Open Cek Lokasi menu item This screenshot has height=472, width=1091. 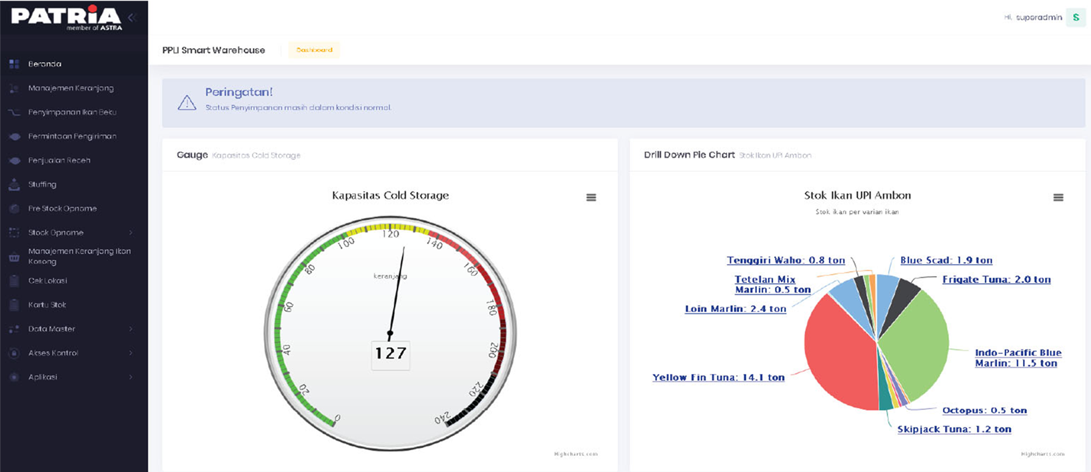(x=47, y=281)
